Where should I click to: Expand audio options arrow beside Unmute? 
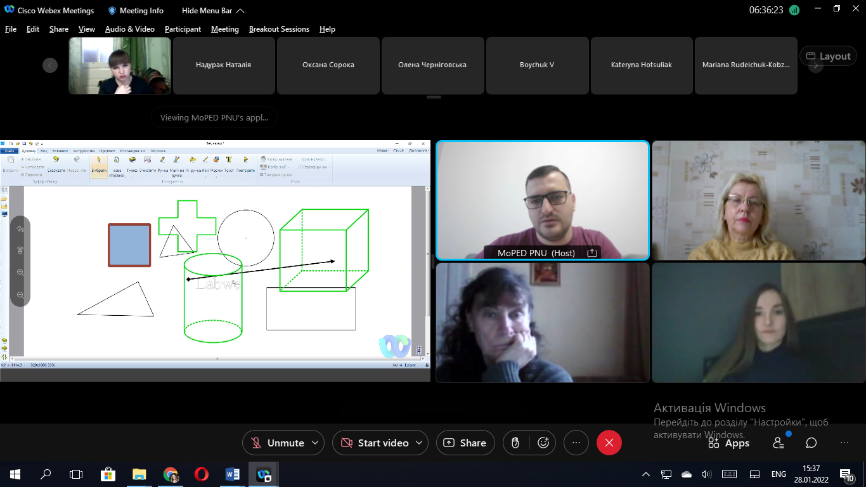314,443
